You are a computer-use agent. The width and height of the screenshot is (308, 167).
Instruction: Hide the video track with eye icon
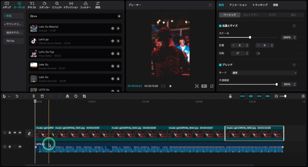tap(15, 132)
